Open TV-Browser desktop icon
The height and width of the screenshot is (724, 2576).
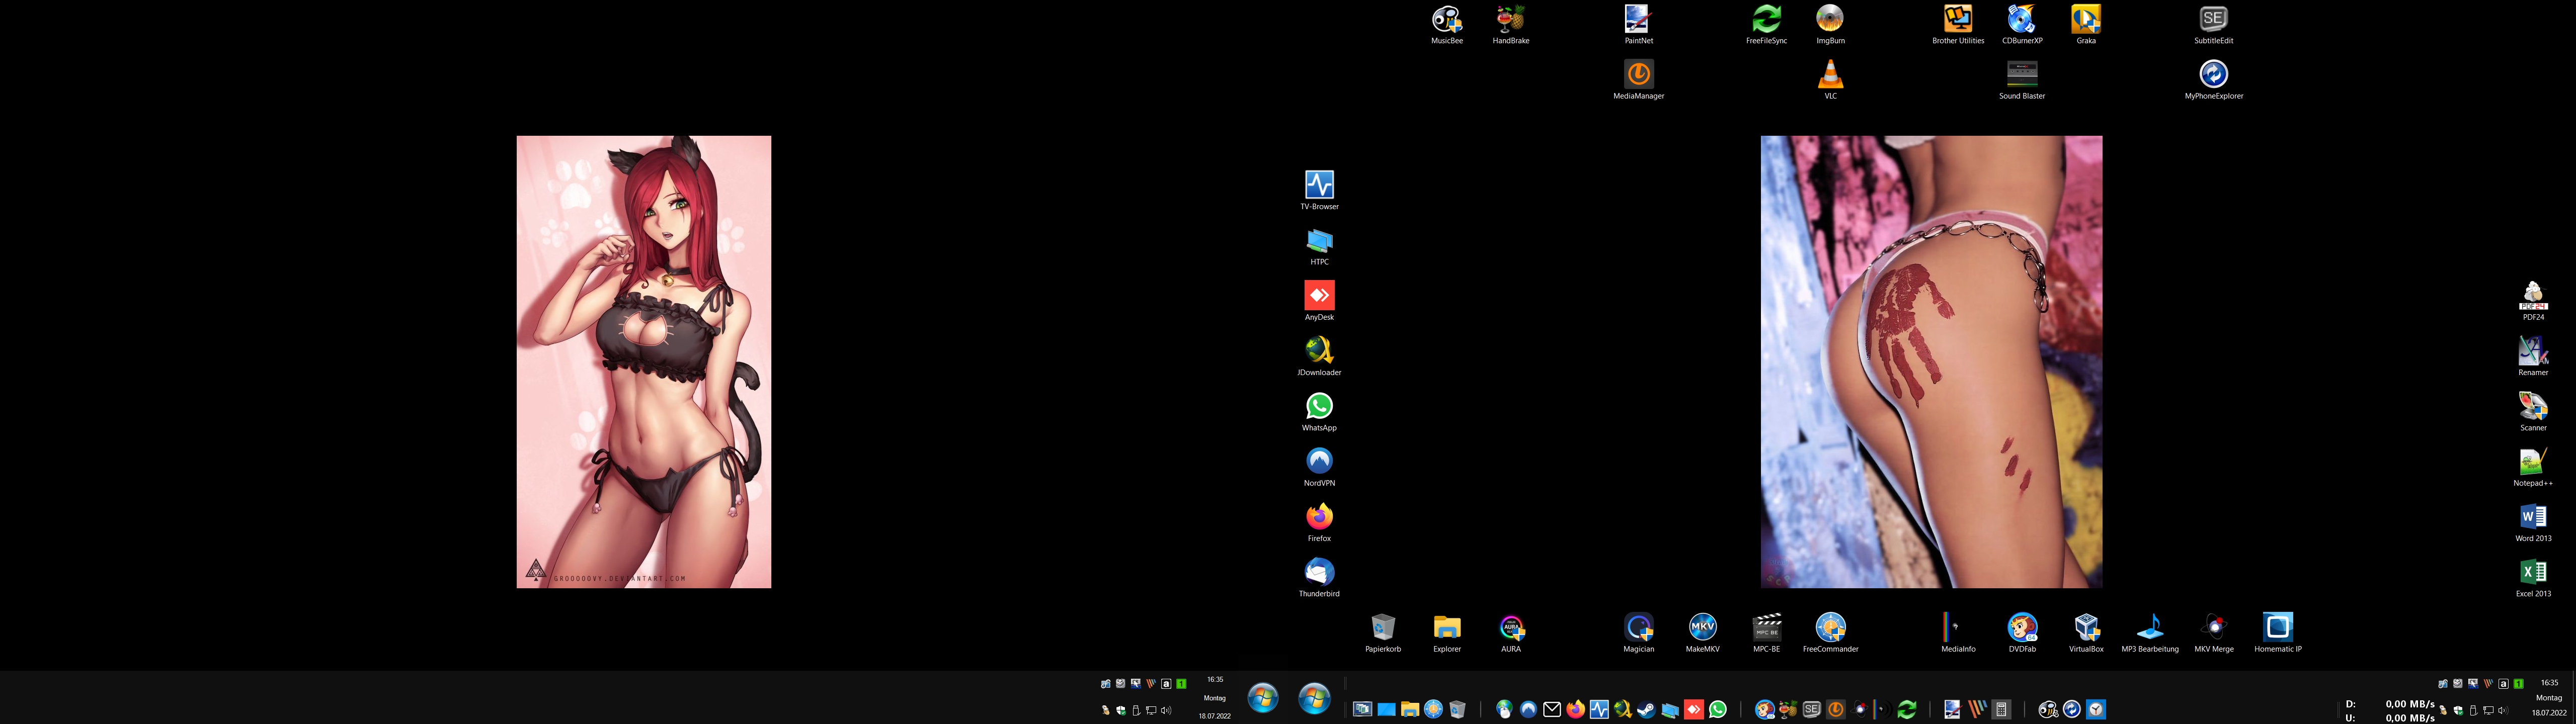(x=1319, y=190)
